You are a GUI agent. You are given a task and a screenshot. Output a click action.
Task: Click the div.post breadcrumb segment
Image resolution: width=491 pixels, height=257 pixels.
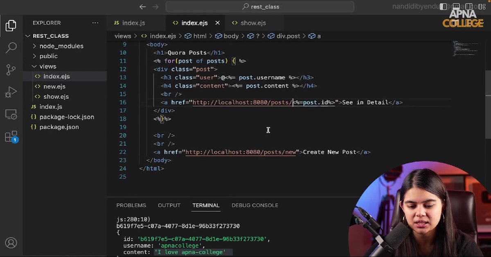click(284, 36)
